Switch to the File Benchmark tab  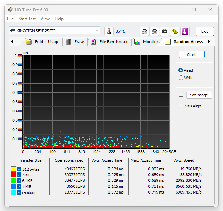tap(110, 42)
